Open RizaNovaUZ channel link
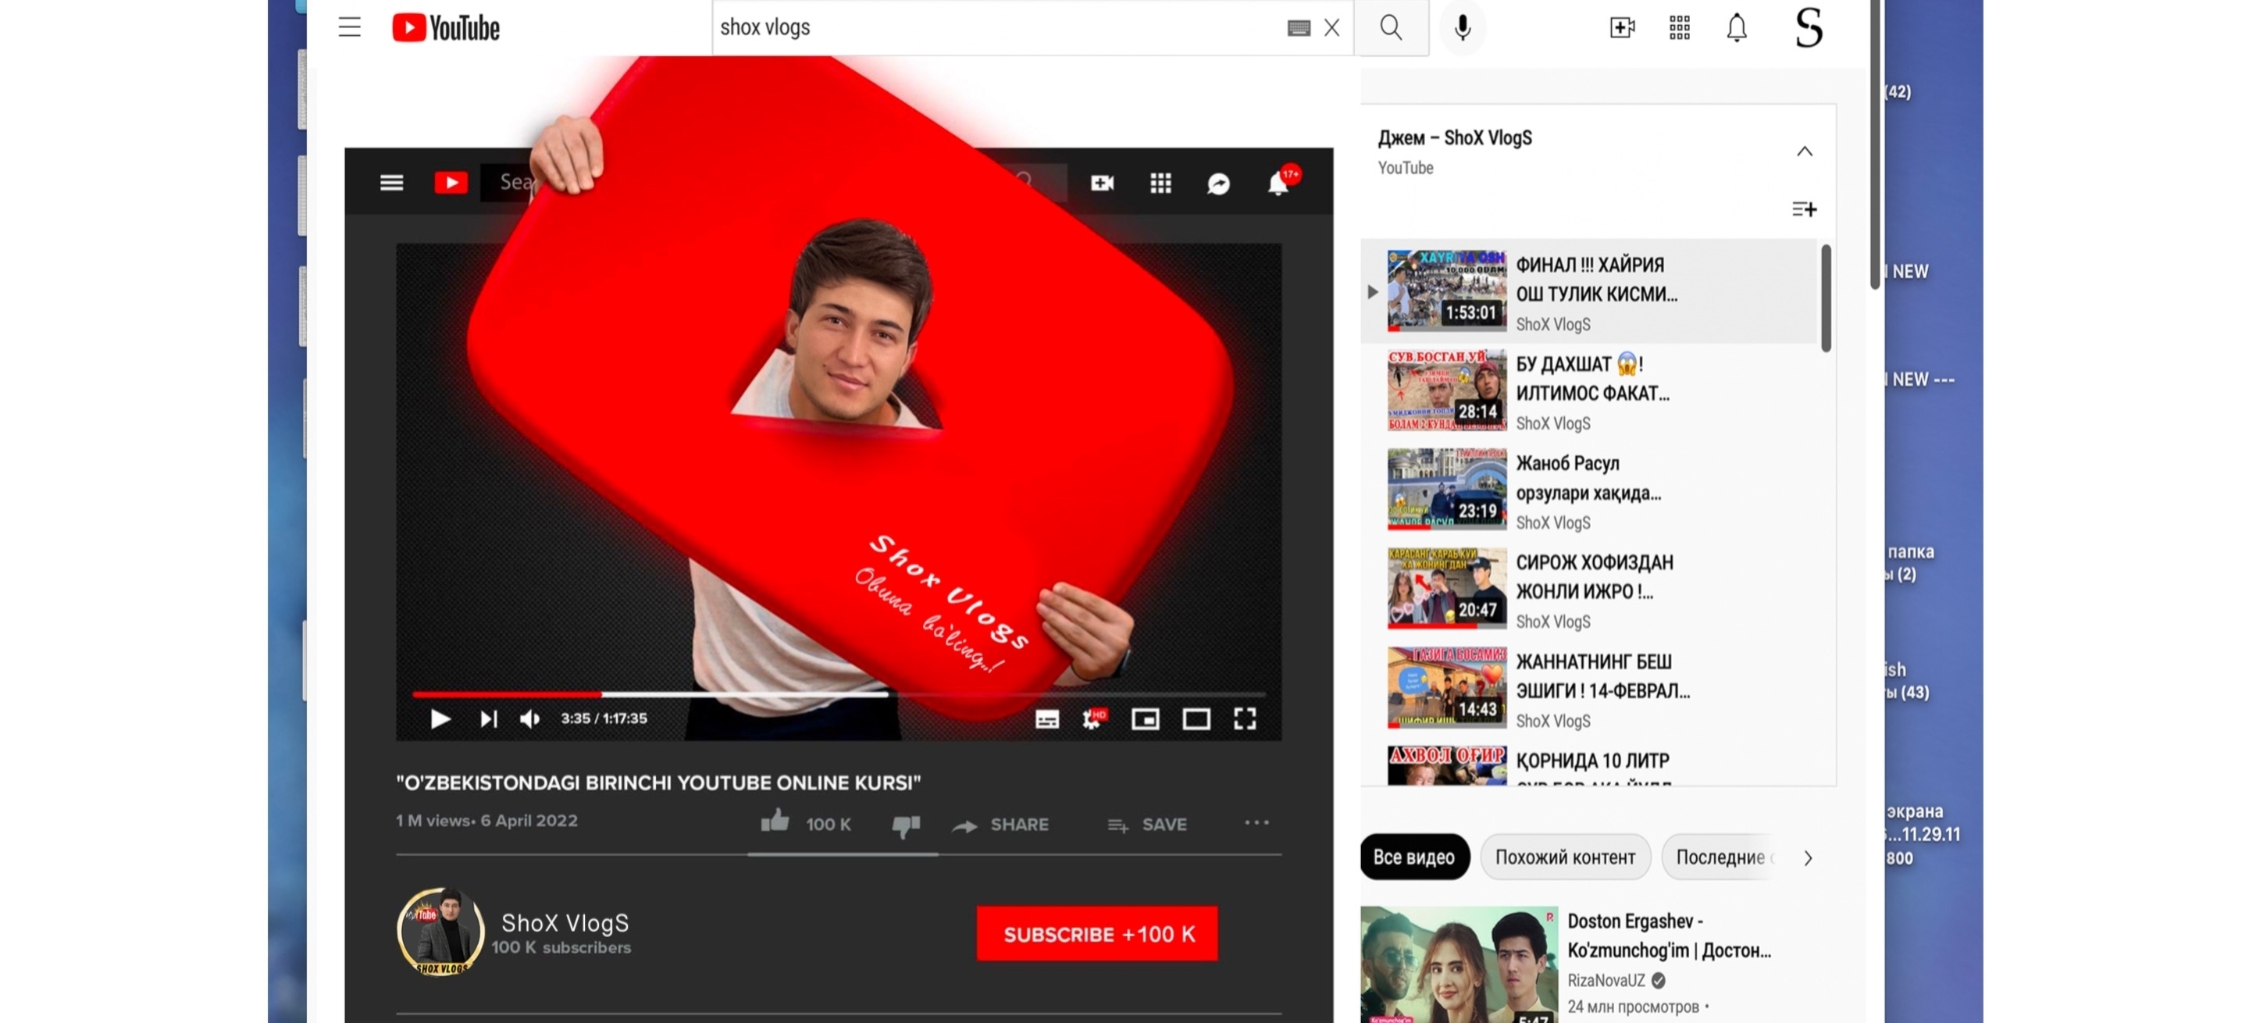The width and height of the screenshot is (2249, 1023). coord(1606,980)
